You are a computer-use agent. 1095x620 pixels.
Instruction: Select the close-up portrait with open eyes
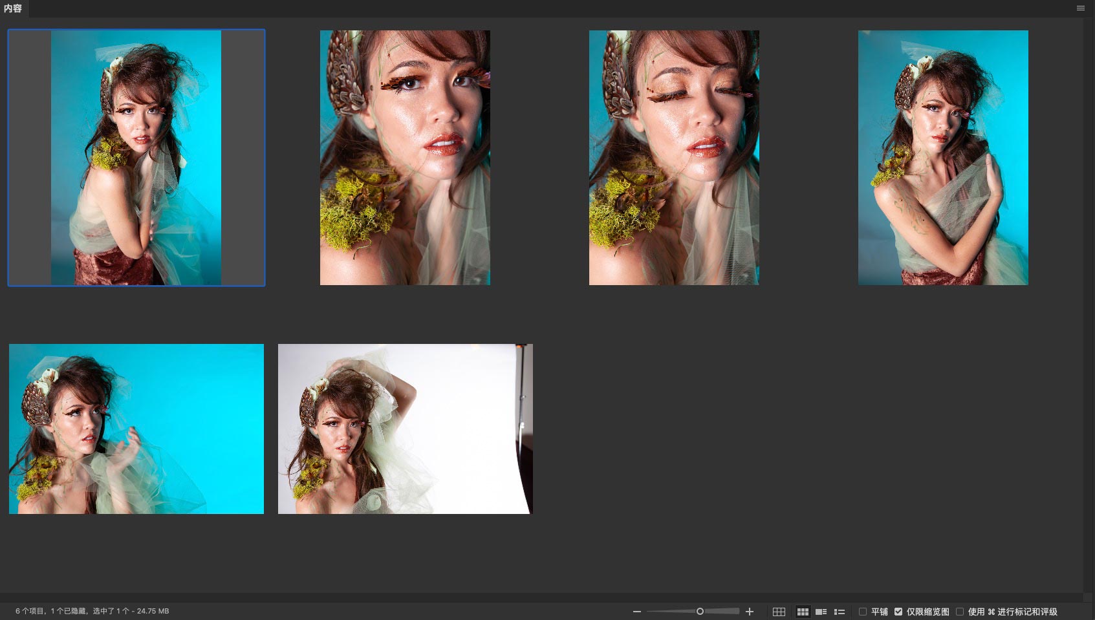coord(405,158)
